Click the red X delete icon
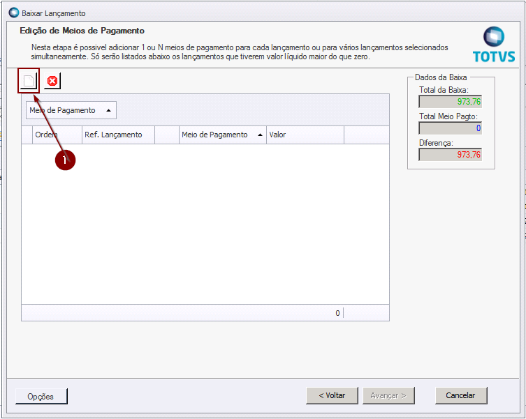The width and height of the screenshot is (526, 419). (x=52, y=82)
